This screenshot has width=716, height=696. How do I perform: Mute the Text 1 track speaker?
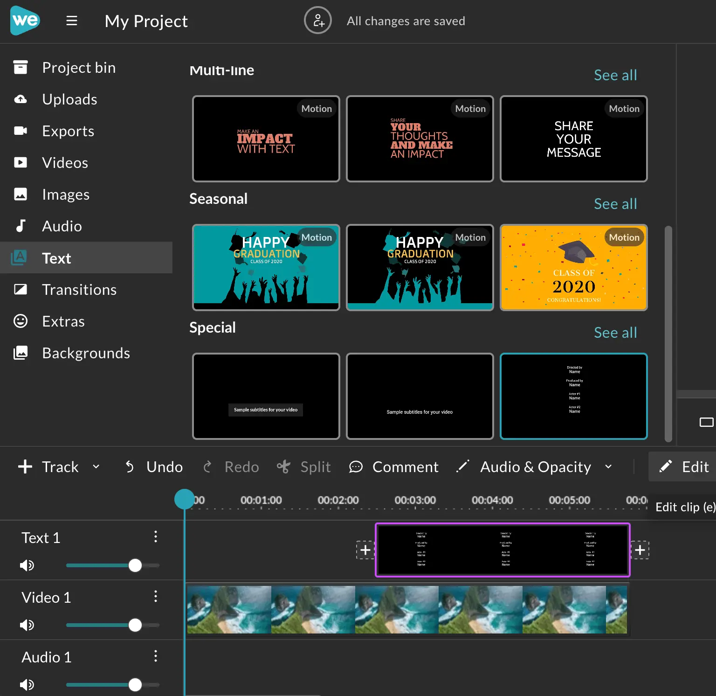pos(27,565)
